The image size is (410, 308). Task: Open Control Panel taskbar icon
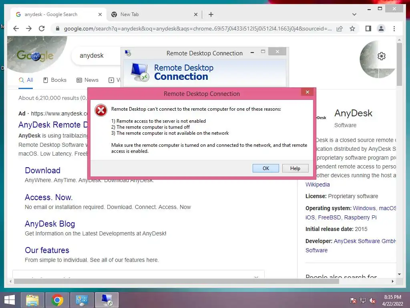pos(82,300)
